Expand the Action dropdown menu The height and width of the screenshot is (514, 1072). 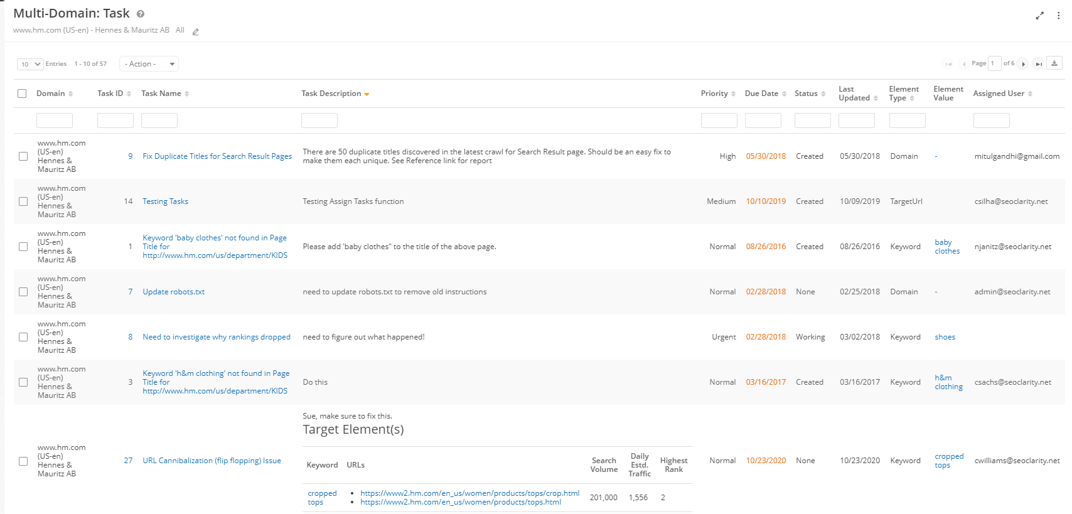pos(149,64)
